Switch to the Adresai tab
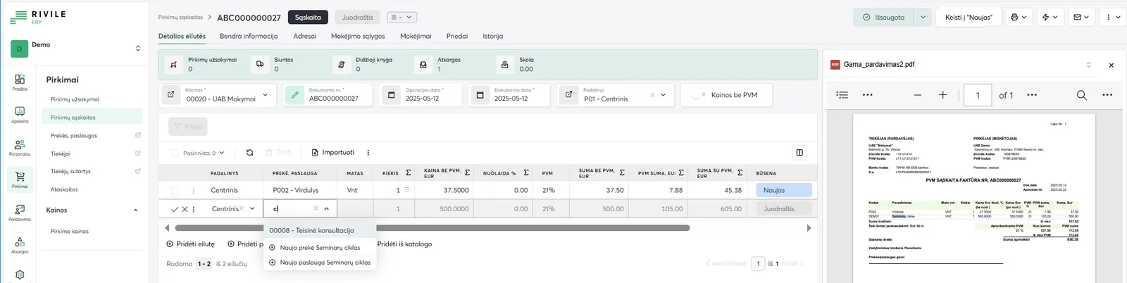The height and width of the screenshot is (283, 1127). coord(305,36)
